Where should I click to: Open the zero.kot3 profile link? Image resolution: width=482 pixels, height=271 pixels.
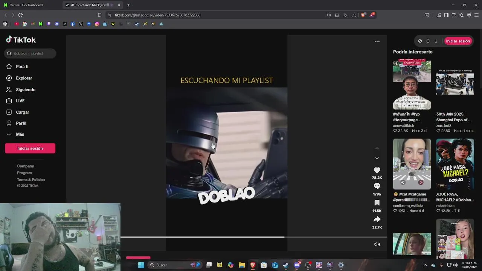[x=444, y=126]
